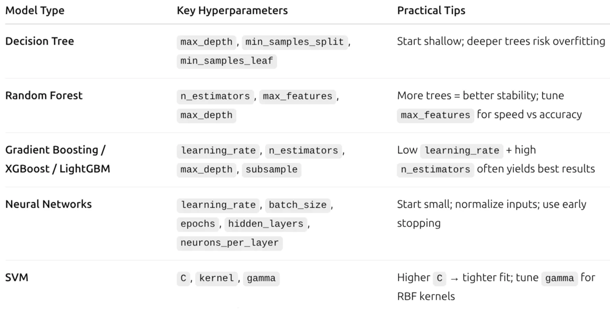Click the 'Start shallow' overfitting tip text

501,41
